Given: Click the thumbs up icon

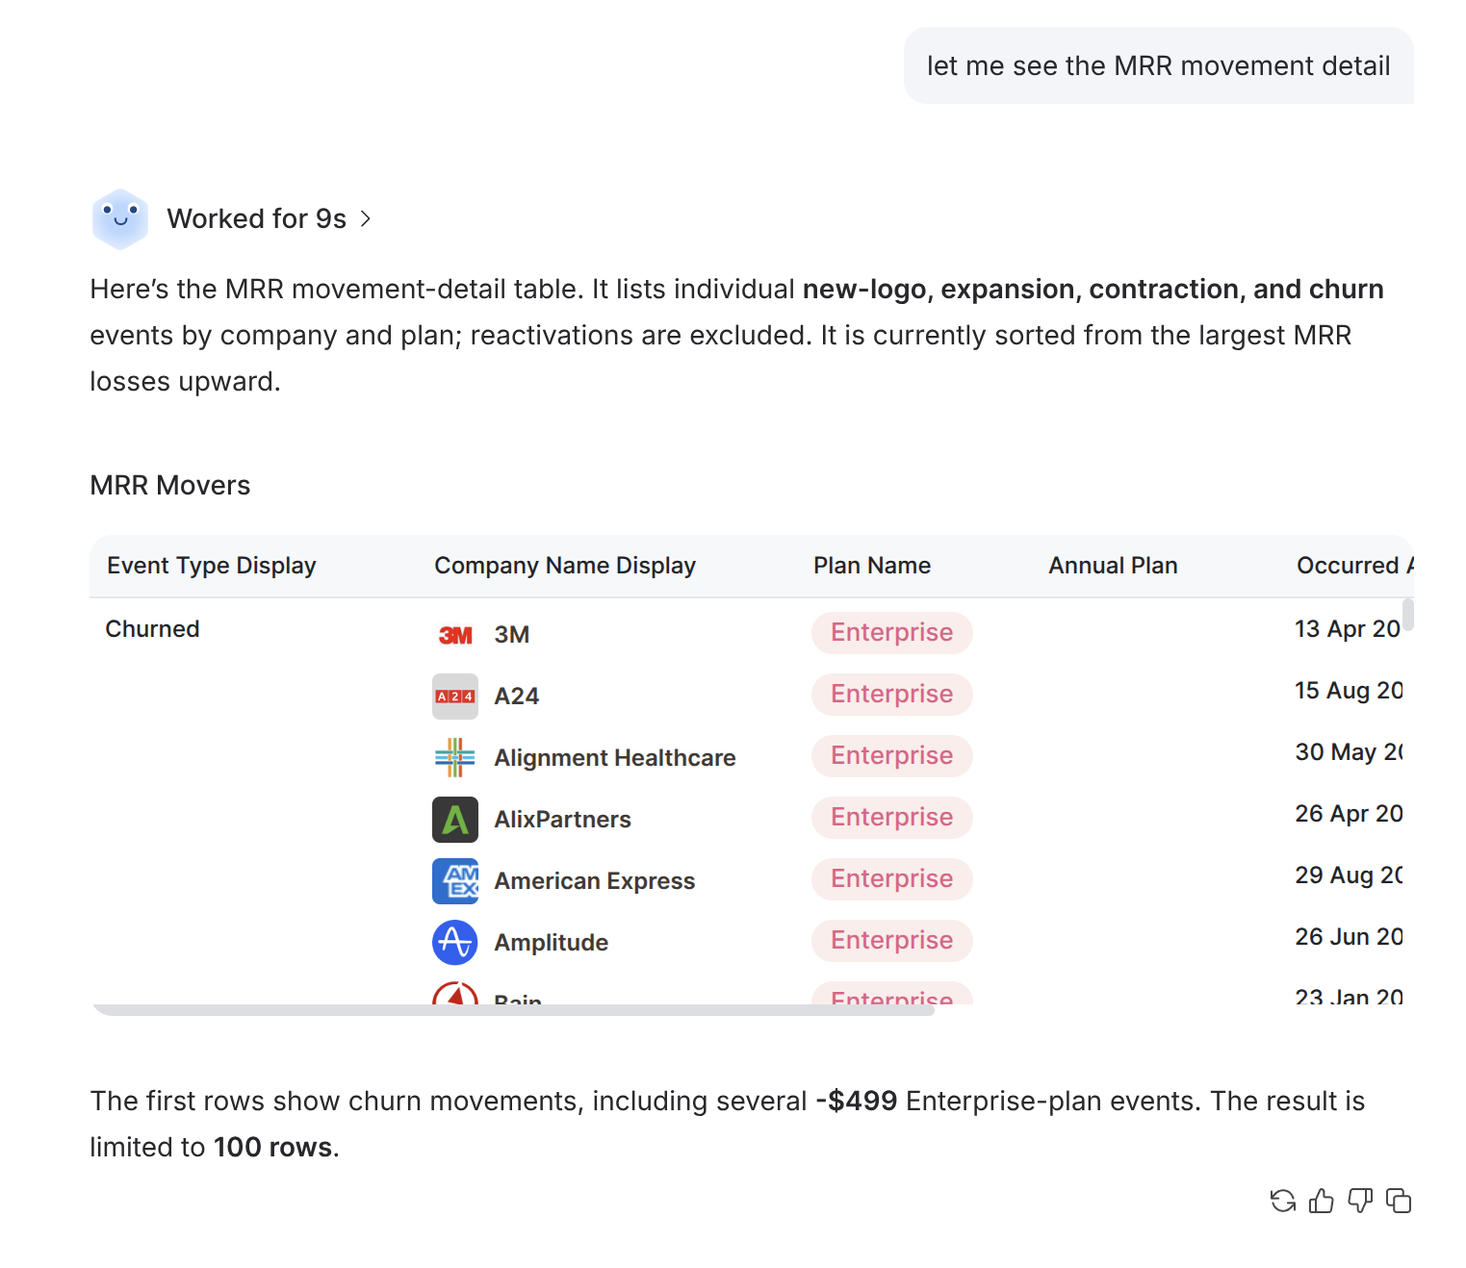Looking at the screenshot, I should [x=1322, y=1201].
